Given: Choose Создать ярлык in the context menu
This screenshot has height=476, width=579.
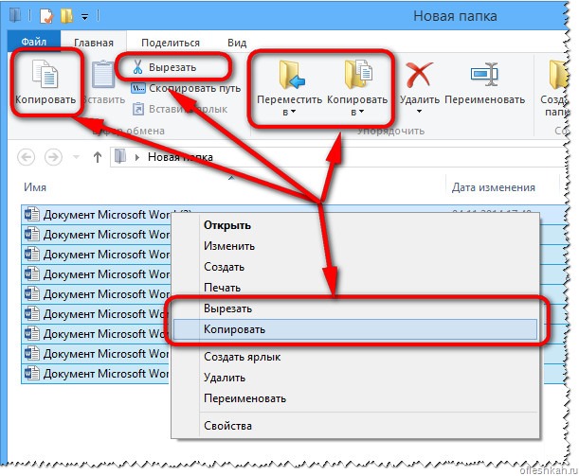Looking at the screenshot, I should click(354, 357).
